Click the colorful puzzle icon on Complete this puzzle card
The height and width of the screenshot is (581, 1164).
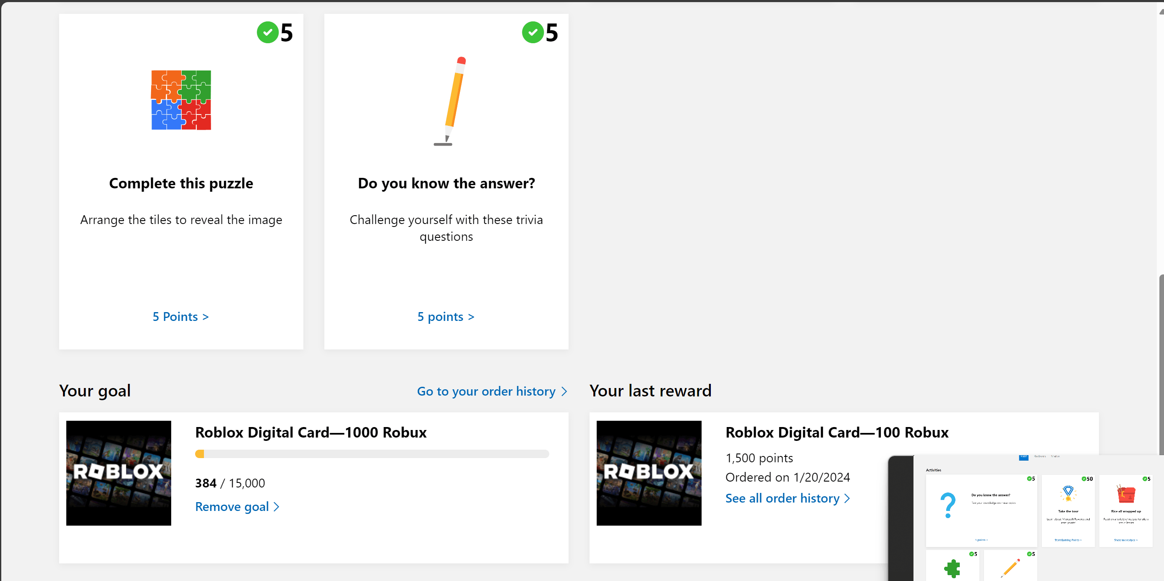coord(181,100)
